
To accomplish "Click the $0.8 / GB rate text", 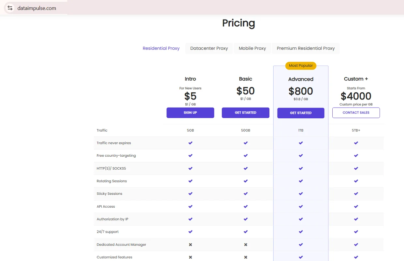I will pyautogui.click(x=301, y=99).
